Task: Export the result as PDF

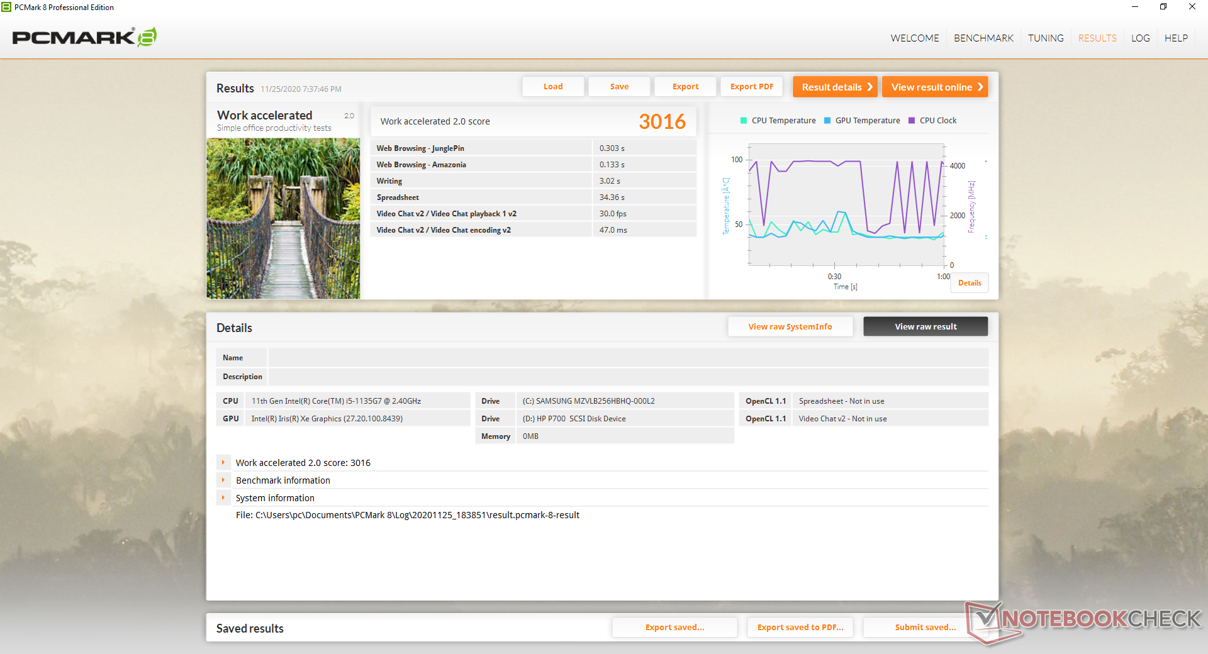Action: 751,87
